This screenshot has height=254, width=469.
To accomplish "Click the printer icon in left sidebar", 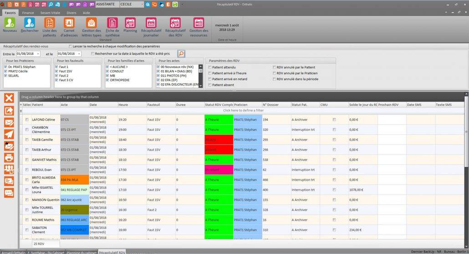I will click(x=9, y=157).
